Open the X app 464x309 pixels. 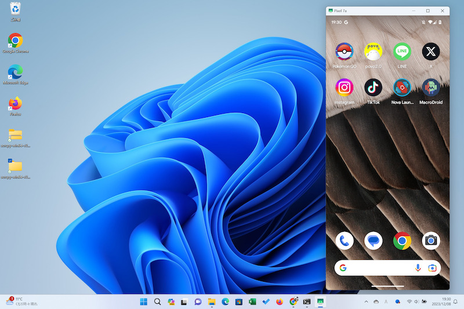click(430, 52)
